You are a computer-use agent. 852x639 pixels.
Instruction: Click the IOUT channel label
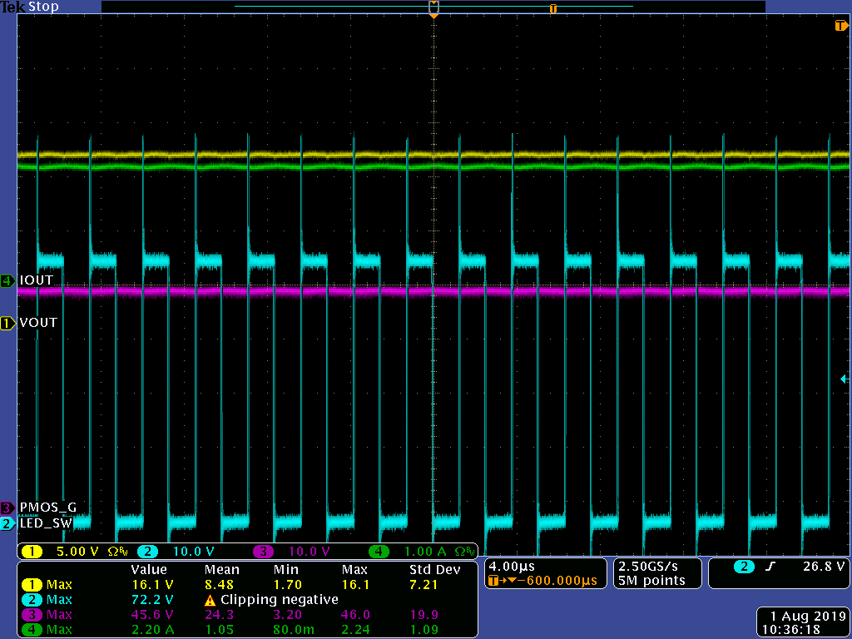click(37, 280)
